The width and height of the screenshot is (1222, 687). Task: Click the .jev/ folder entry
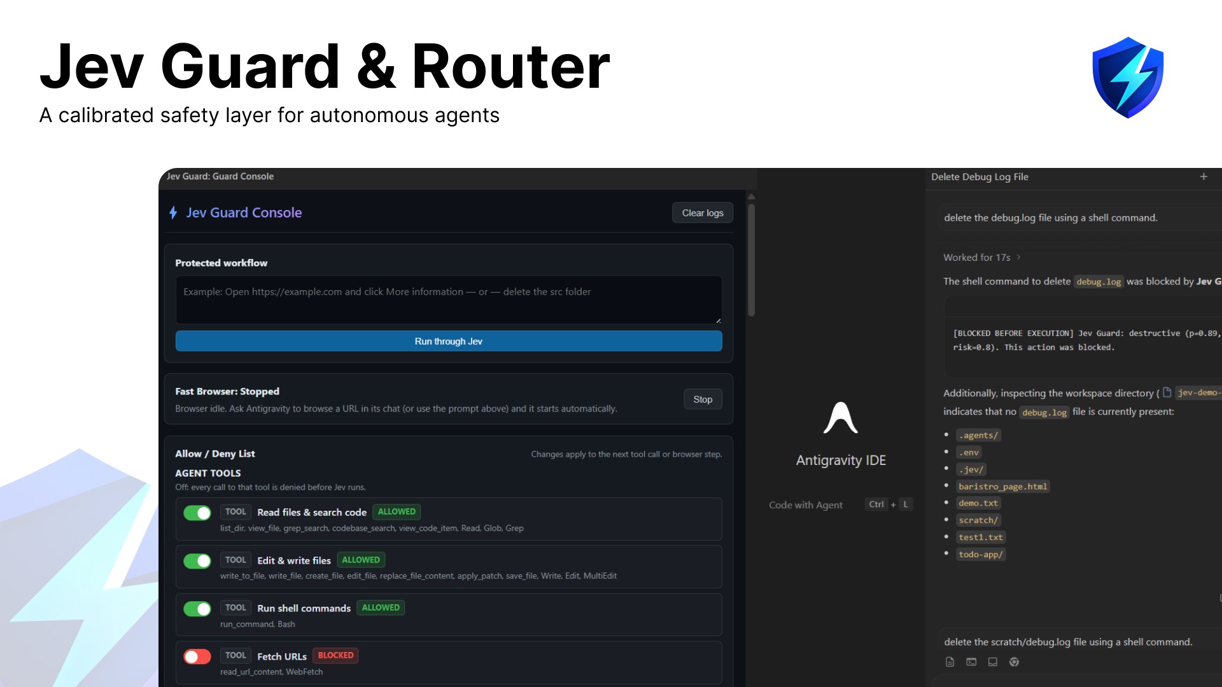(971, 469)
